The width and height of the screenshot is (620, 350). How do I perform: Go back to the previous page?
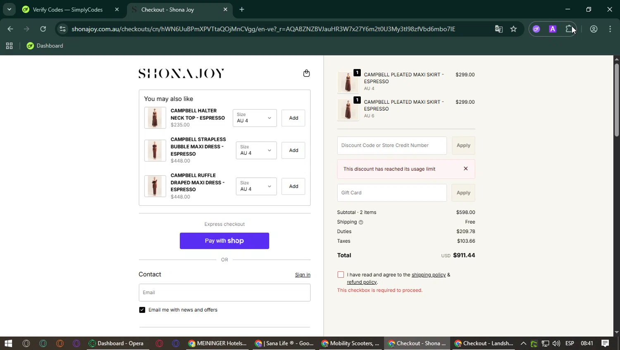pyautogui.click(x=10, y=29)
